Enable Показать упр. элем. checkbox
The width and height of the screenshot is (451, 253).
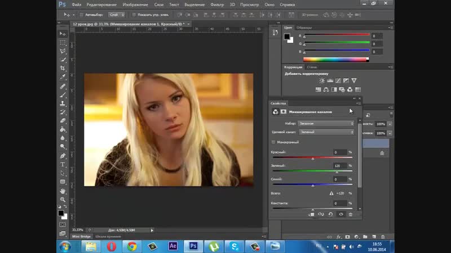coord(134,15)
